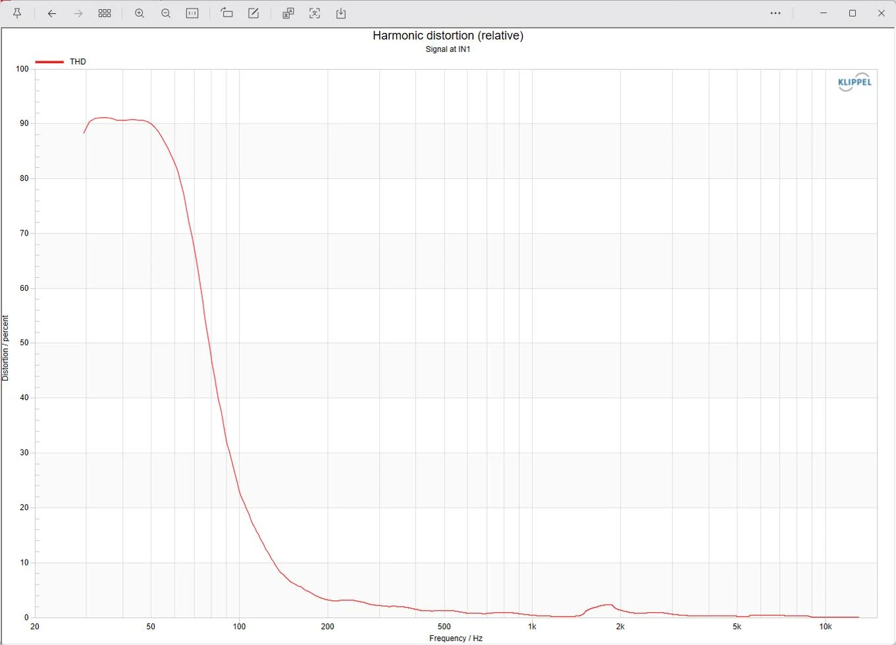Click the 200 frequency axis tick label

(x=327, y=627)
